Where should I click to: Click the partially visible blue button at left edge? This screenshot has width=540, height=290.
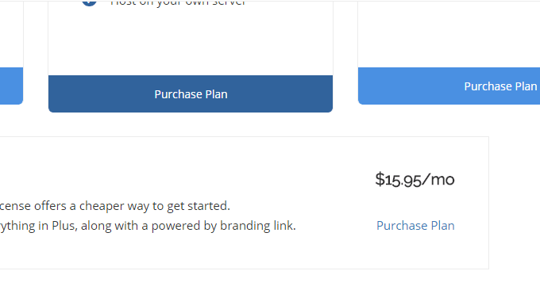11,86
